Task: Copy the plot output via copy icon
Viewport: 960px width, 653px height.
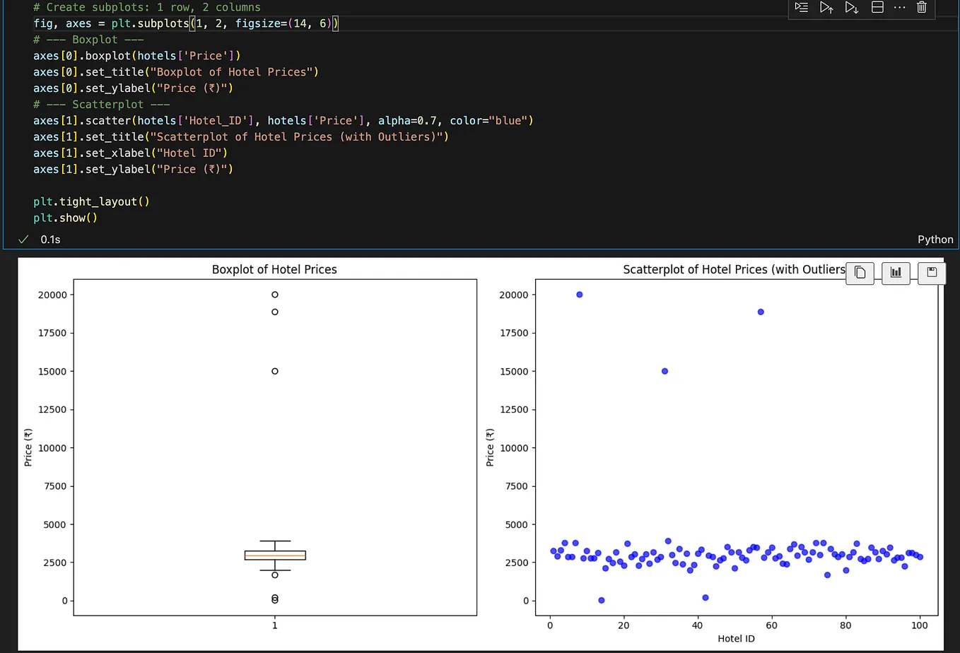Action: tap(860, 273)
